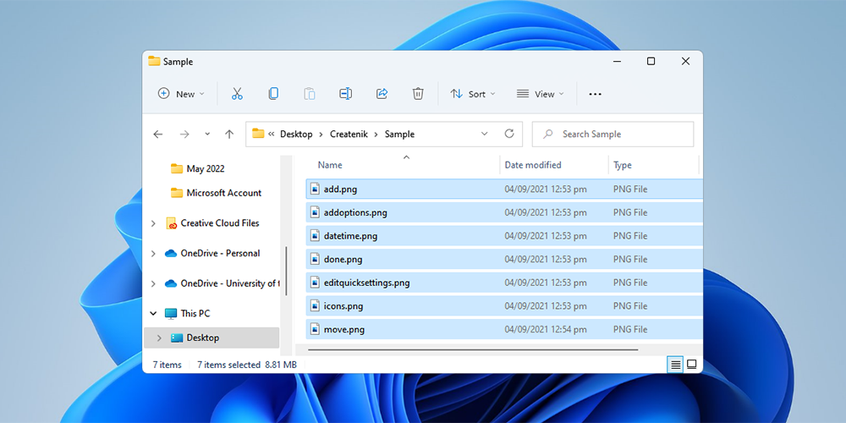The image size is (846, 423).
Task: Click the search magnifier icon
Action: [x=548, y=134]
